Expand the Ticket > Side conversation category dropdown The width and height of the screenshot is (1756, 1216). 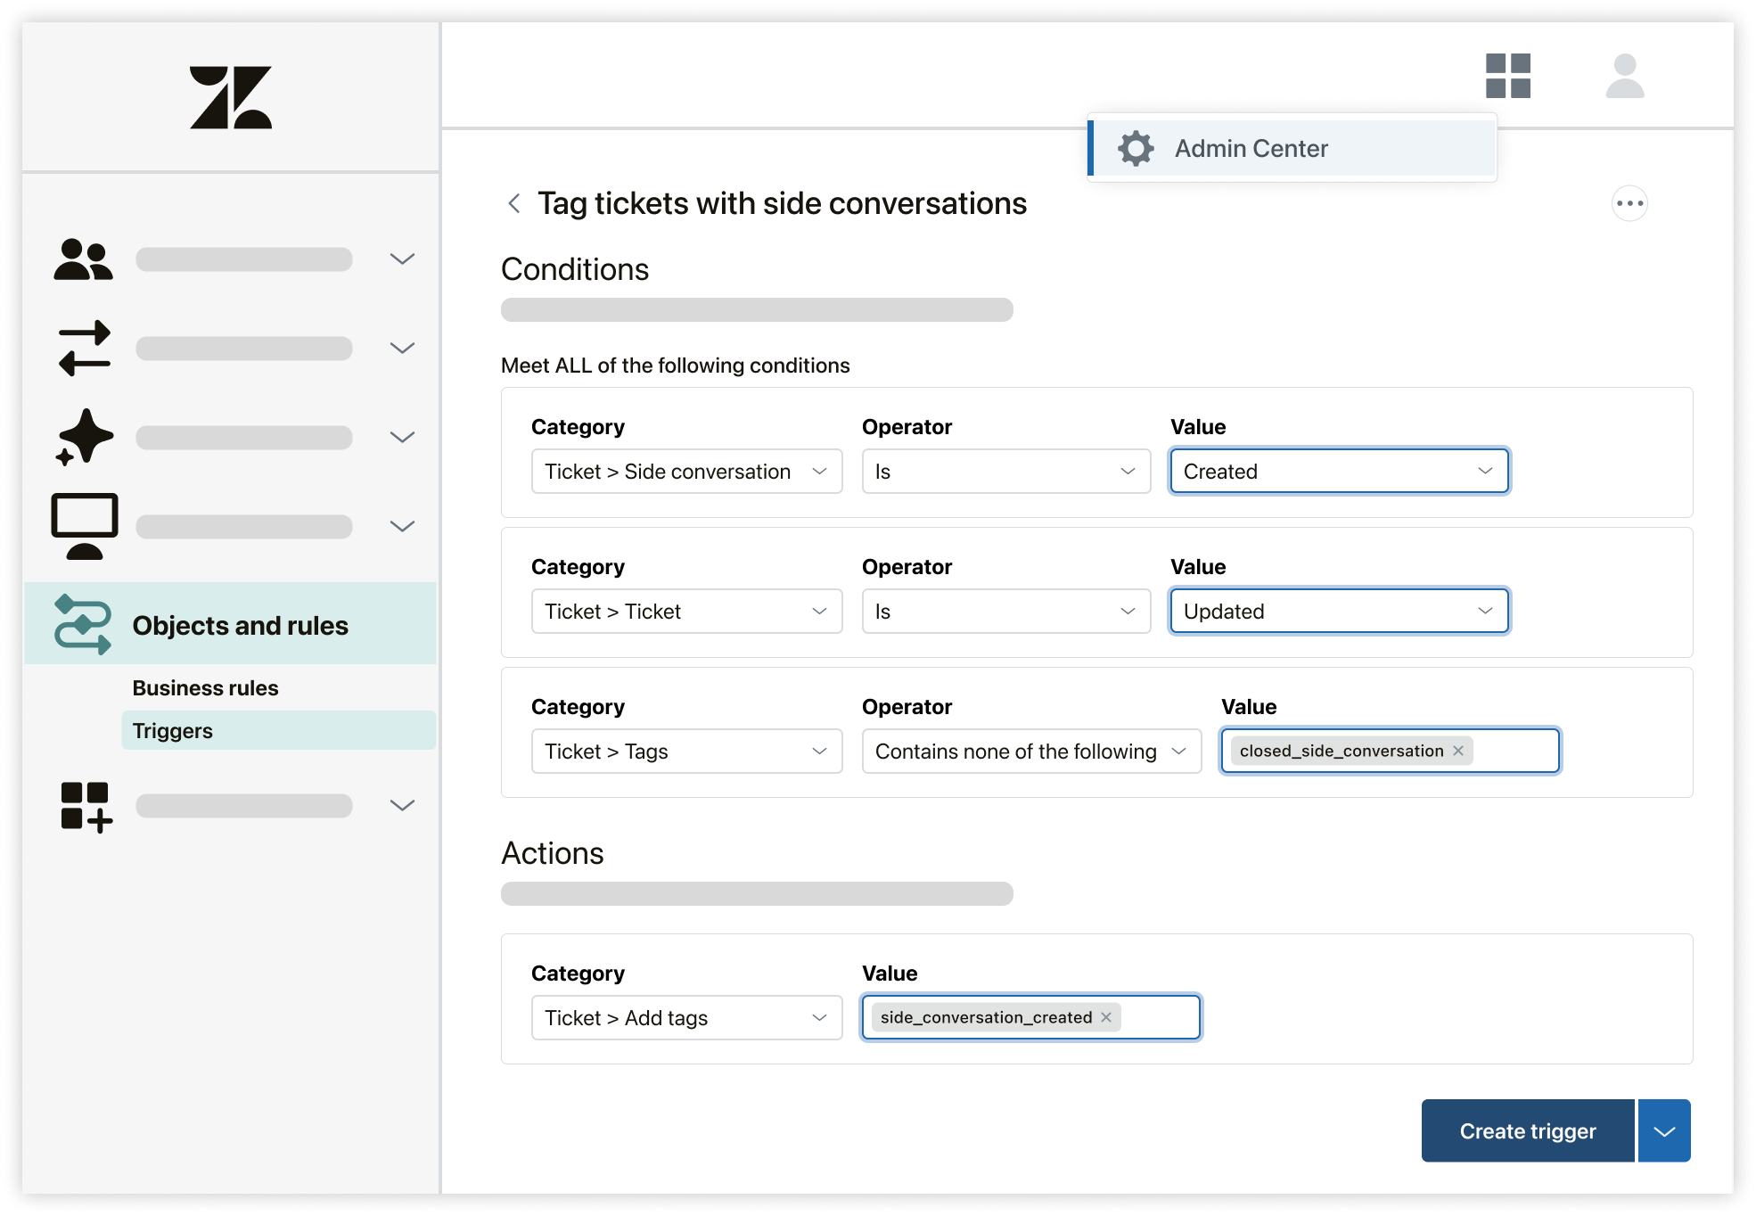[686, 471]
